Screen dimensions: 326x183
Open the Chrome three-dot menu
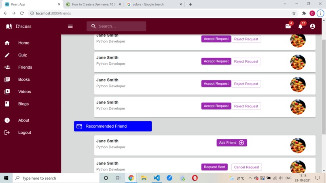coord(320,13)
